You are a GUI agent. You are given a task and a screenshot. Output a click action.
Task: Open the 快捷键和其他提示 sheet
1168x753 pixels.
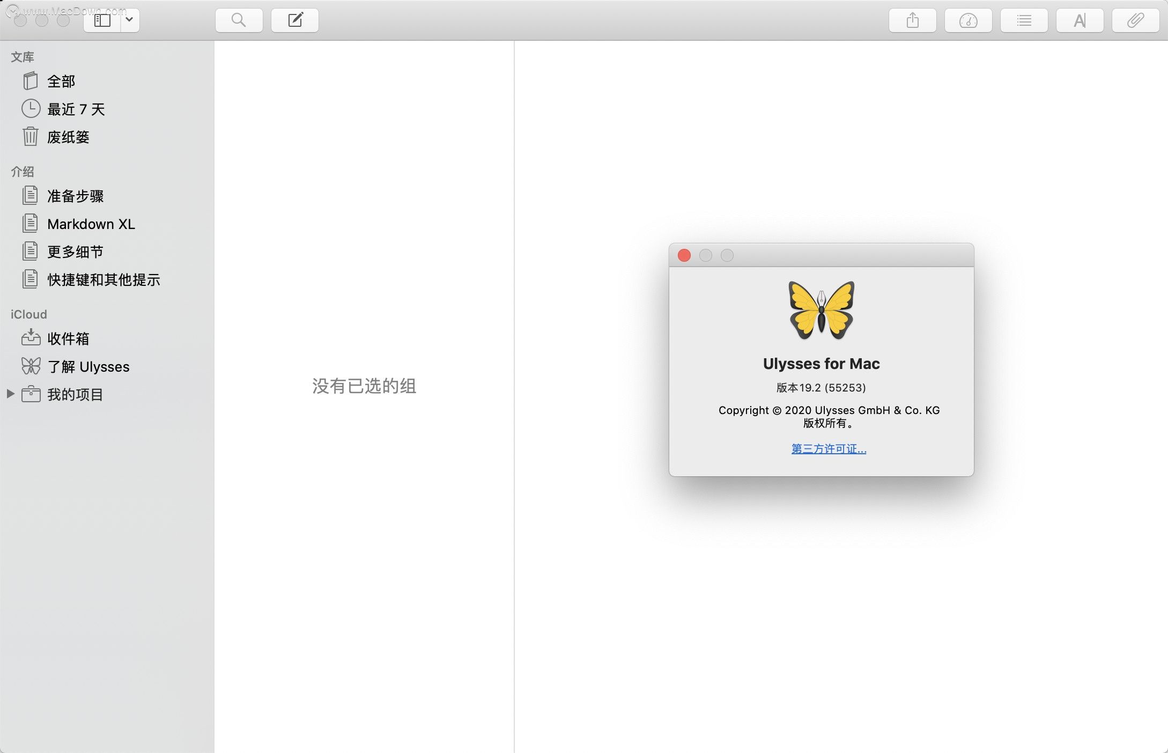[107, 280]
